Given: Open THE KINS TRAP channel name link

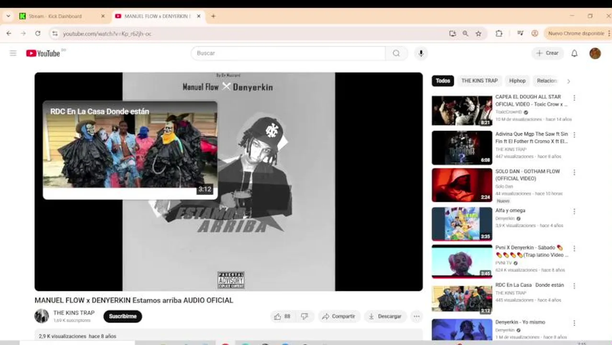Looking at the screenshot, I should tap(74, 313).
